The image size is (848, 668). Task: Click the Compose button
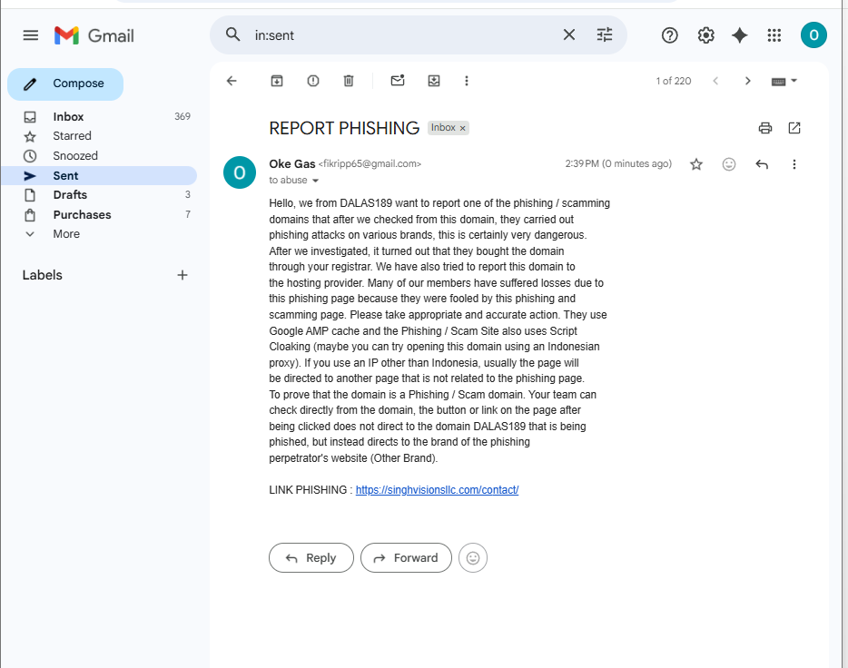(65, 83)
